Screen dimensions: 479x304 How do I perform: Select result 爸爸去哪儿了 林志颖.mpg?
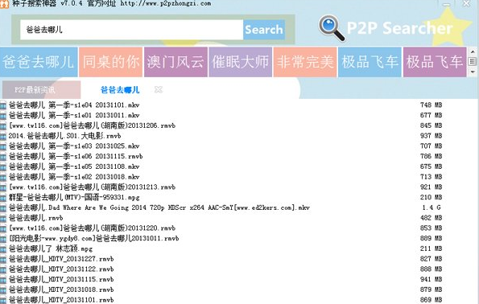coord(51,249)
